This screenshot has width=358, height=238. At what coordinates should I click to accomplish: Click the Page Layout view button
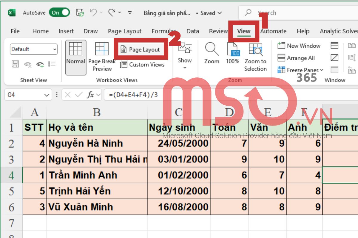(x=140, y=50)
